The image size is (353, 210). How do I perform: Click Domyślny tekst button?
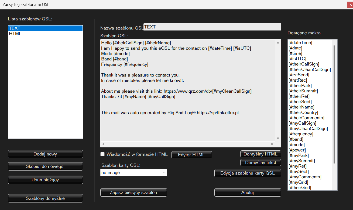(261, 163)
